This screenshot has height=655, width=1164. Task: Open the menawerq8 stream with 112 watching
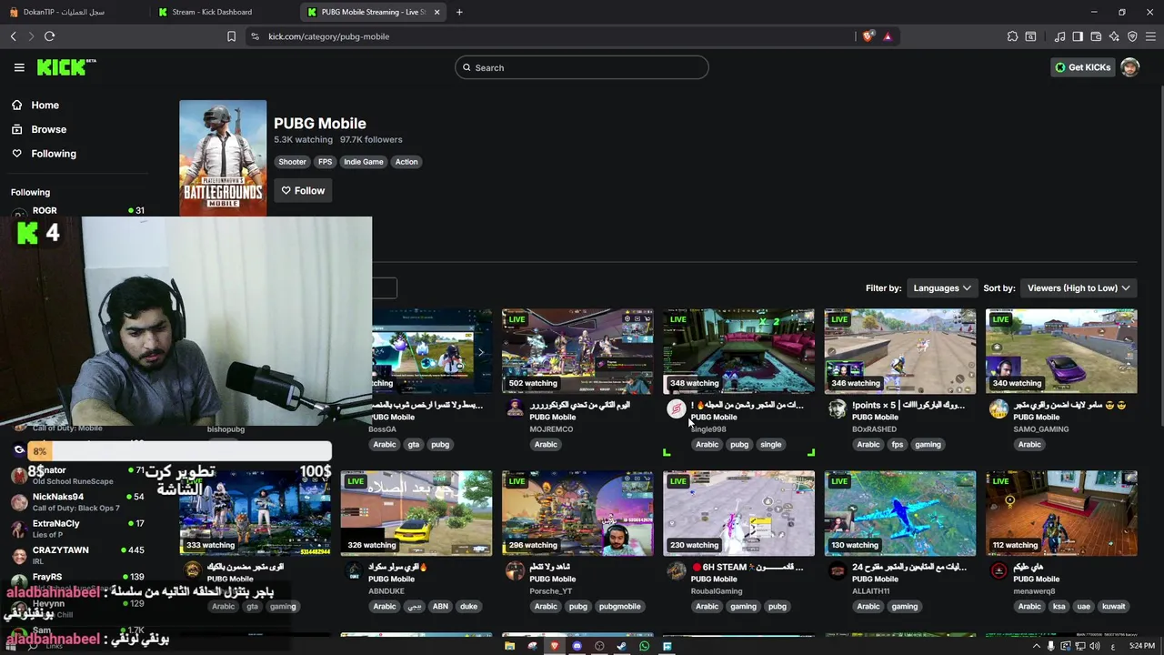tap(1061, 513)
